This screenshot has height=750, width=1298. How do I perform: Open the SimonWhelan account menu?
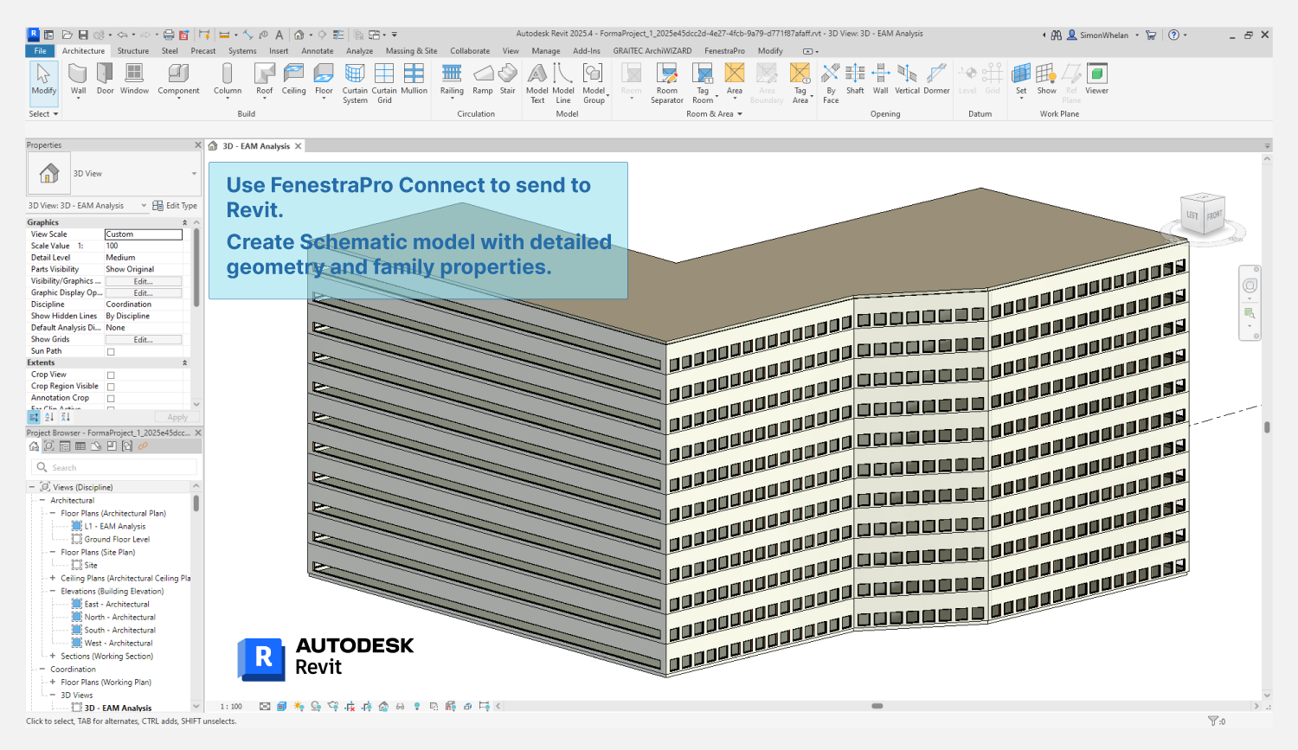click(x=1103, y=35)
